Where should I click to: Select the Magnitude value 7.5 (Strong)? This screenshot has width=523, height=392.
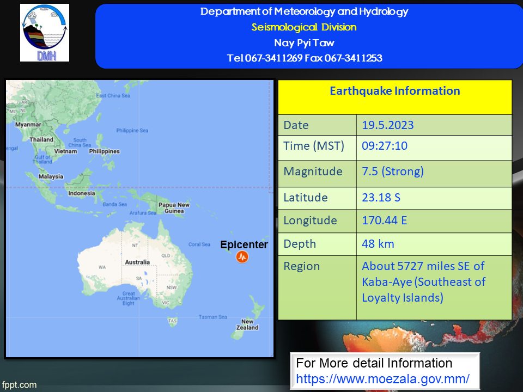coord(392,171)
